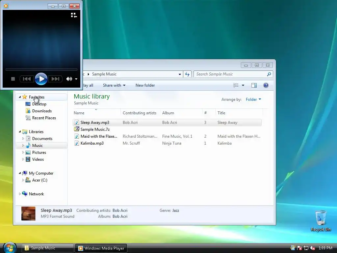The height and width of the screenshot is (253, 337).
Task: Open the Windows Start orb
Action: (10, 248)
